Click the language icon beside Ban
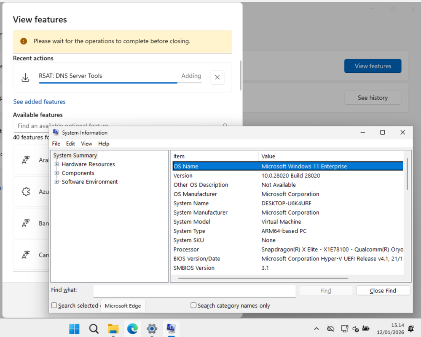Image resolution: width=421 pixels, height=337 pixels. tap(26, 223)
